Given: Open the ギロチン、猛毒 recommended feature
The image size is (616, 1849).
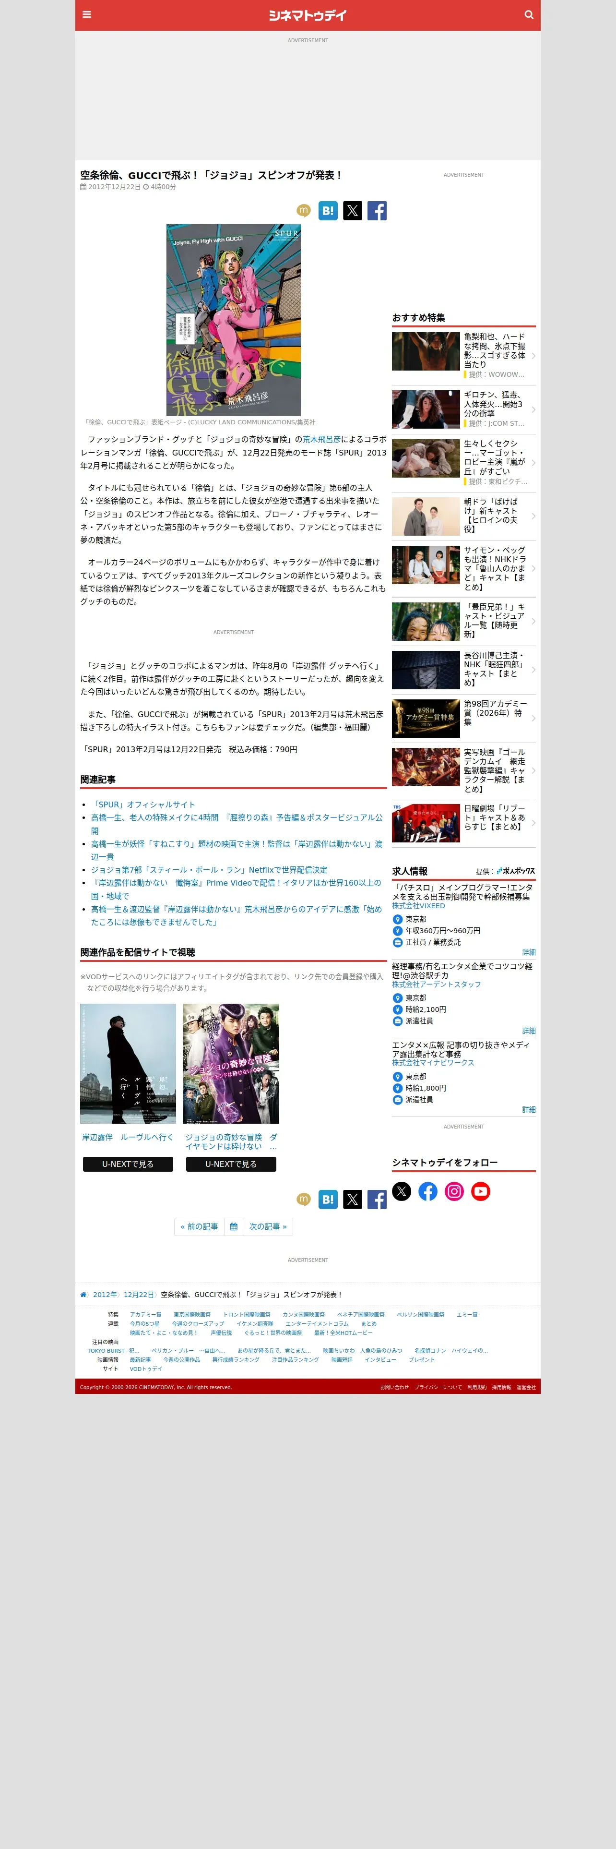Looking at the screenshot, I should pos(463,409).
